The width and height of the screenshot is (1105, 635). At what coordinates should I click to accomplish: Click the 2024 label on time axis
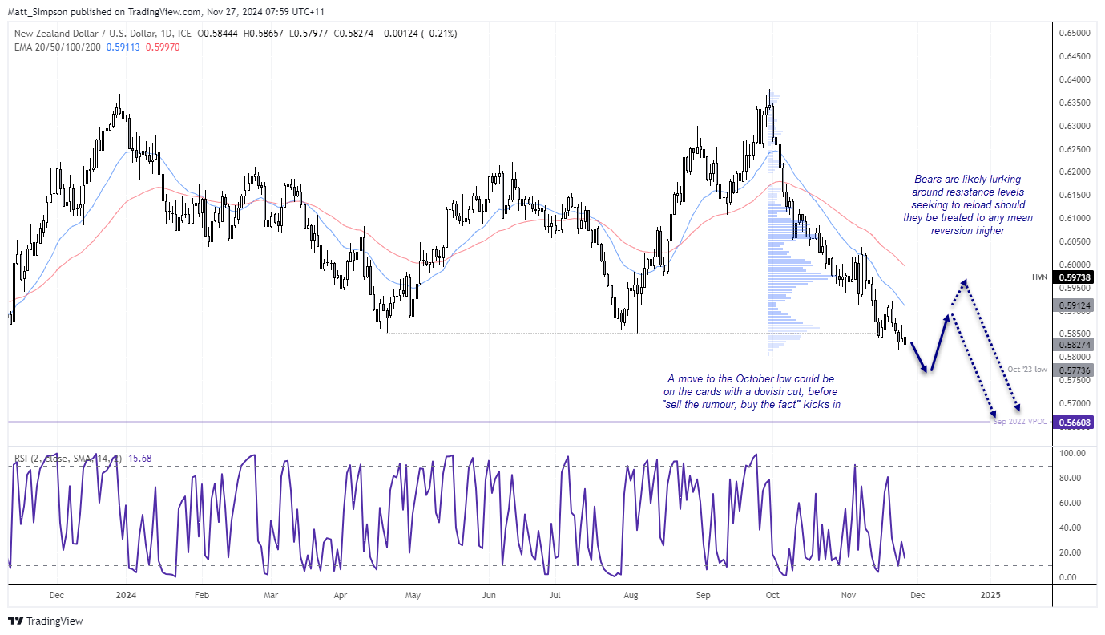click(x=126, y=596)
